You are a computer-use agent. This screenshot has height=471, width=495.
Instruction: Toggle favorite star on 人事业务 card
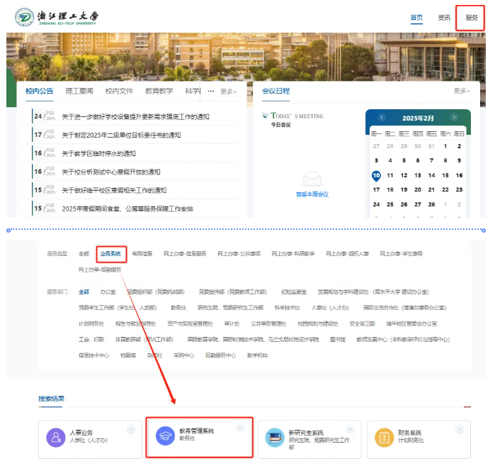[x=131, y=428]
